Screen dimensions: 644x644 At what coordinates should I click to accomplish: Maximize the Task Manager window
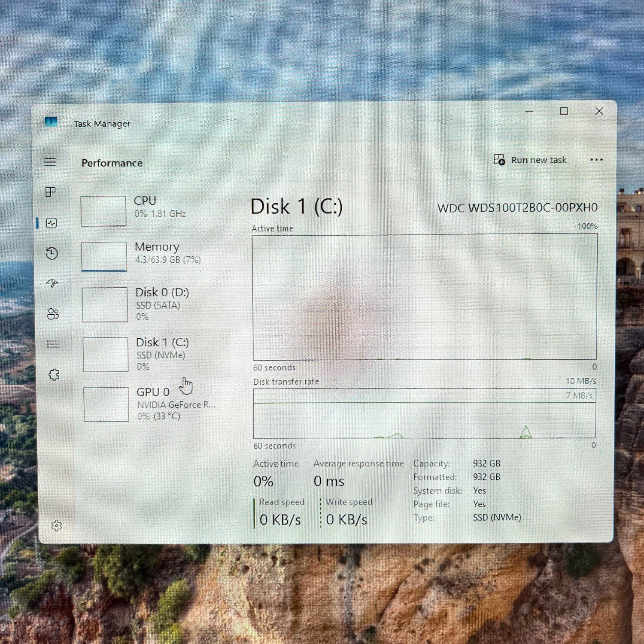pyautogui.click(x=564, y=112)
